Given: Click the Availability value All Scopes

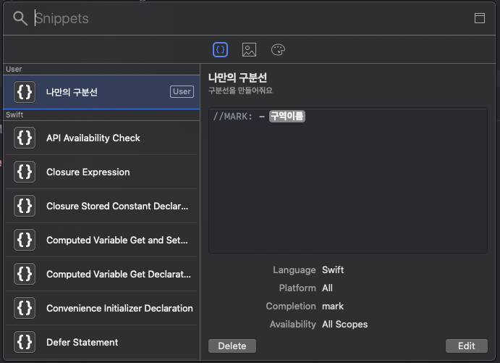Looking at the screenshot, I should (344, 325).
